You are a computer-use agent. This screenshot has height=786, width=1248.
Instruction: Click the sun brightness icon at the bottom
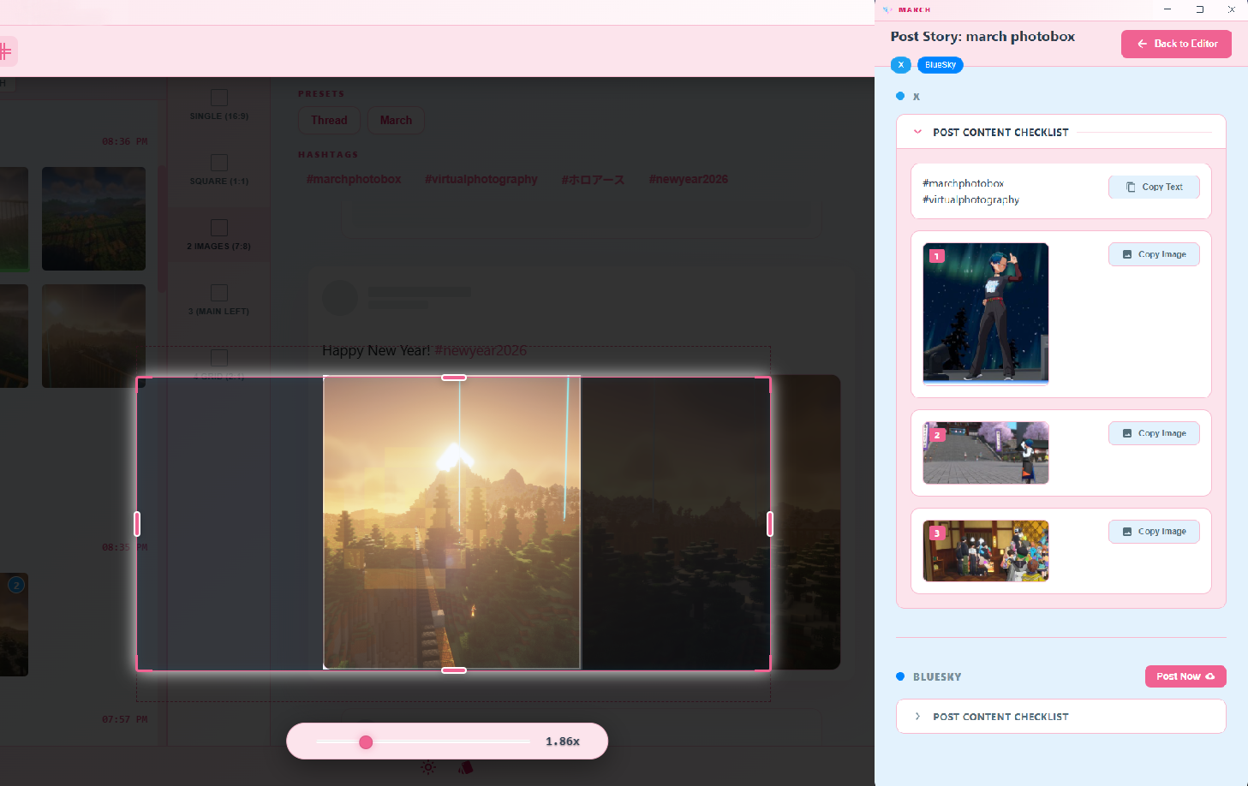tap(428, 767)
